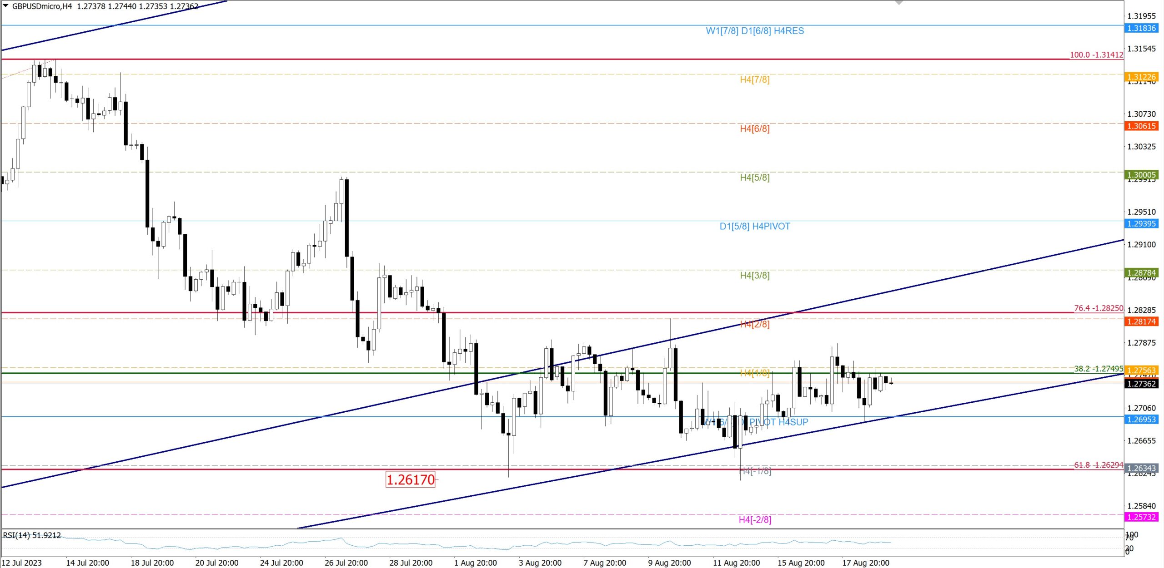Click the 38.2 -1.27495 Fibonacci label
The width and height of the screenshot is (1164, 568).
(1098, 369)
